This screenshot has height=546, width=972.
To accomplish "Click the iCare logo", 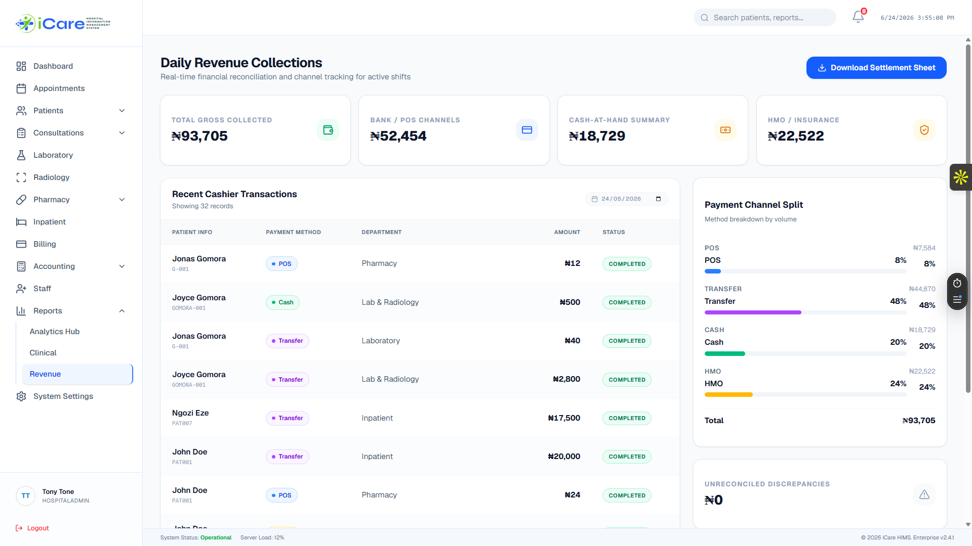I will [x=63, y=23].
